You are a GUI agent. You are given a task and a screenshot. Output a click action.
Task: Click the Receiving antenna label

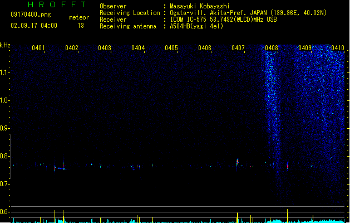pos(128,26)
